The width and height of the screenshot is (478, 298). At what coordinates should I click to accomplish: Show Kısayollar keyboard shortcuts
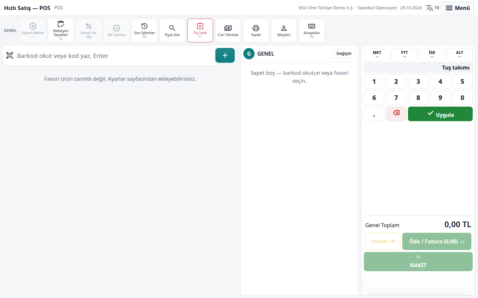click(312, 30)
